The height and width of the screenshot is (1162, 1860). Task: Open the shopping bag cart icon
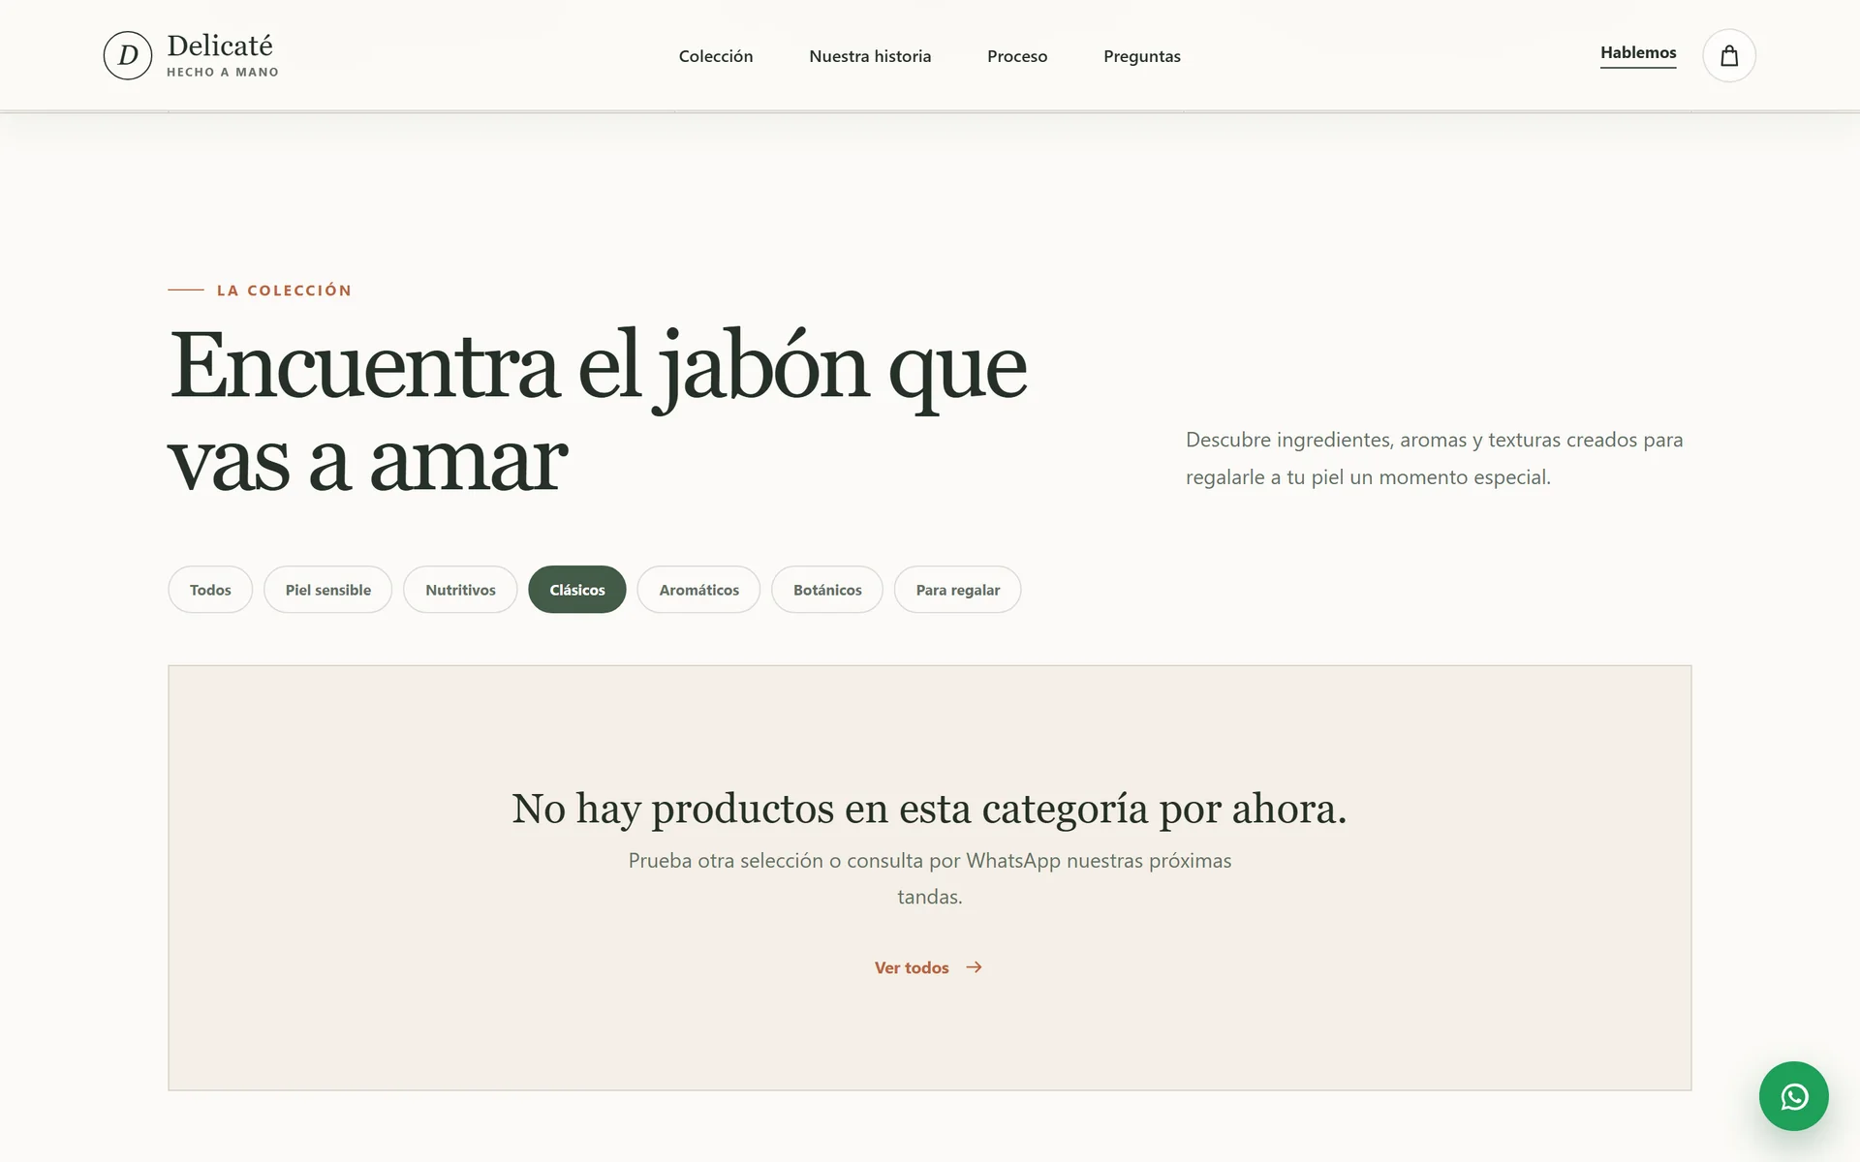(1729, 56)
